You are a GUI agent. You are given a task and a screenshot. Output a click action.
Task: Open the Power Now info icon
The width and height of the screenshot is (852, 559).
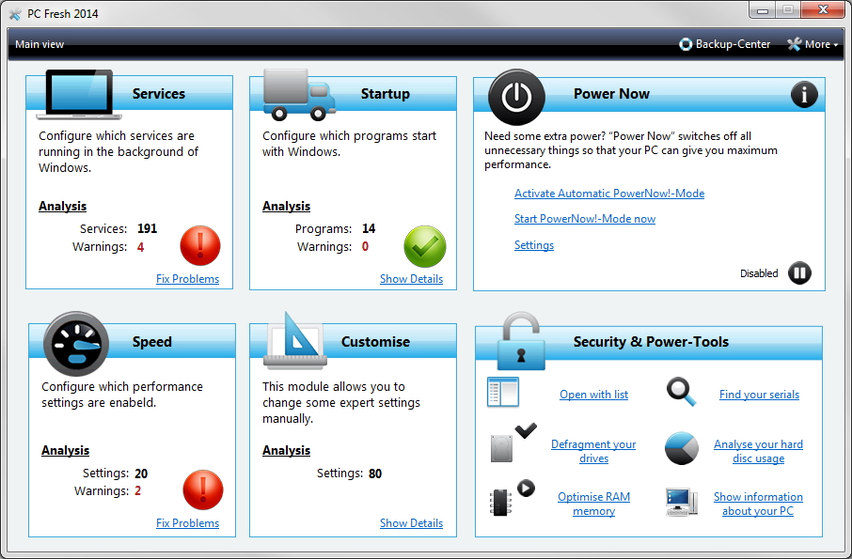pos(804,94)
